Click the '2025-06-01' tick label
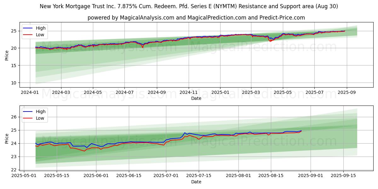The height and width of the screenshot is (189, 378). pos(96,176)
